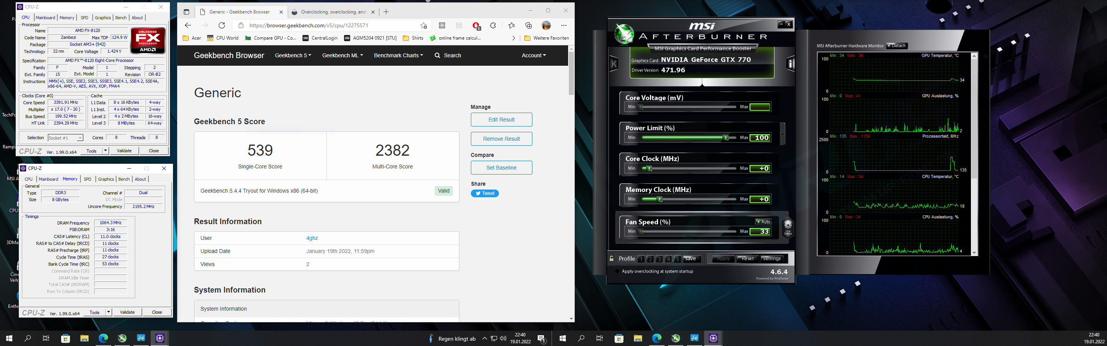1107x346 pixels.
Task: Click the red extension icon with badge 1
Action: tap(476, 26)
